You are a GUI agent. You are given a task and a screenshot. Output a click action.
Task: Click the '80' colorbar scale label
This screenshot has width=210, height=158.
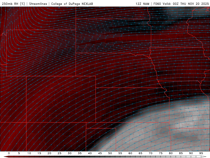pyautogui.click(x=171, y=153)
